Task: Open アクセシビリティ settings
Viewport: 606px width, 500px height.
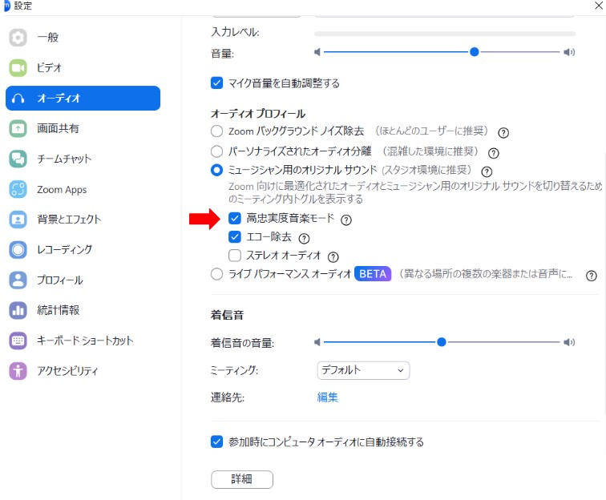Action: (83, 371)
